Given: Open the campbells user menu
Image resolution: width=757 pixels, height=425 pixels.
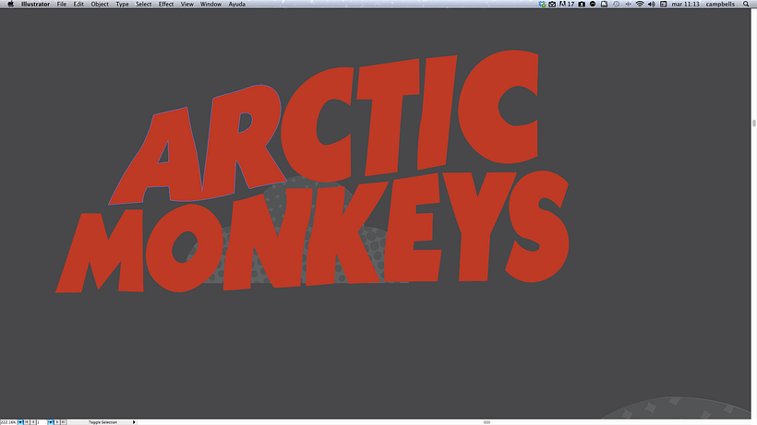Looking at the screenshot, I should 720,4.
